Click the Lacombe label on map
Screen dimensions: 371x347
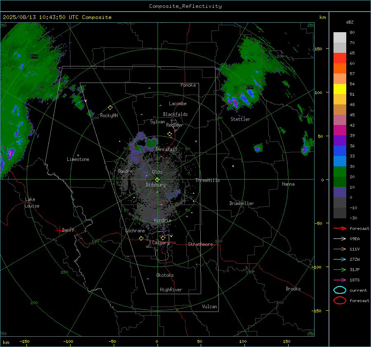pos(178,104)
